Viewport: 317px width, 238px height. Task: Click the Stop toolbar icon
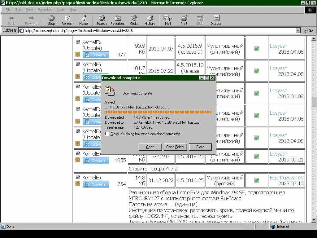[x=51, y=20]
